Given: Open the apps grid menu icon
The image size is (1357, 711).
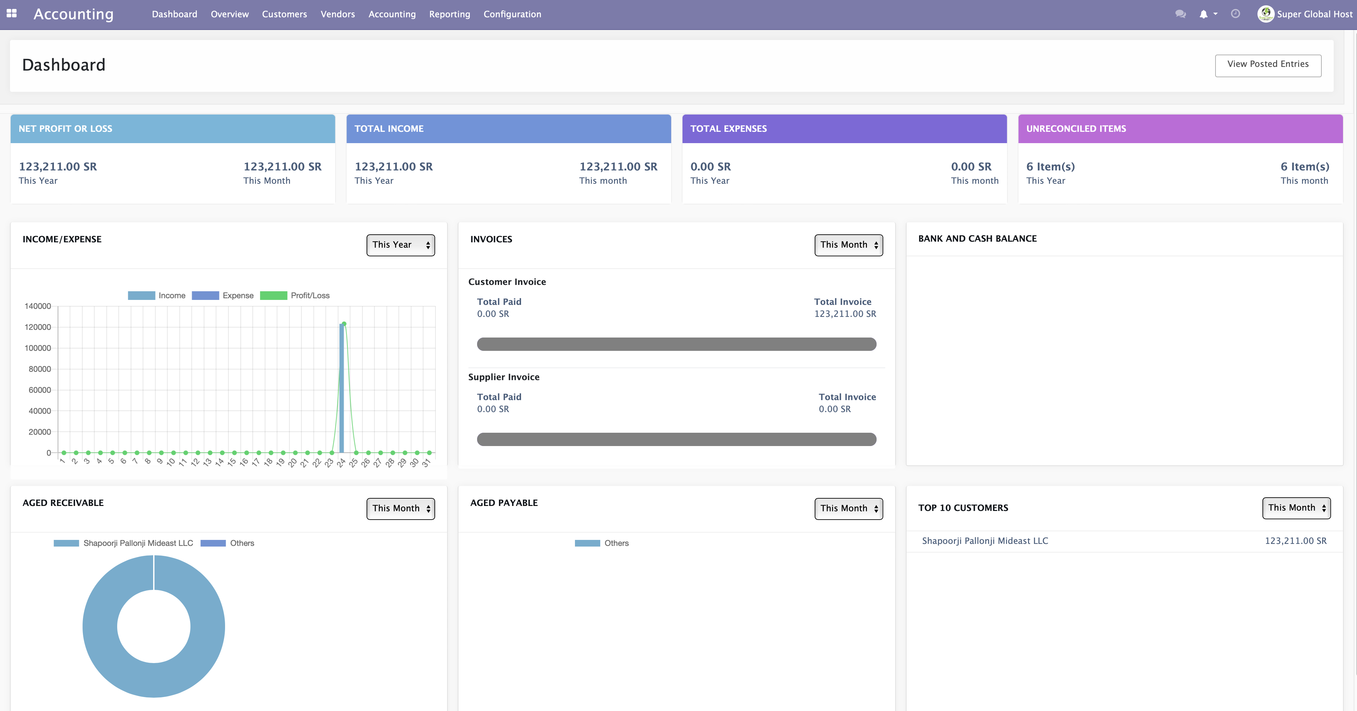Looking at the screenshot, I should (x=12, y=14).
